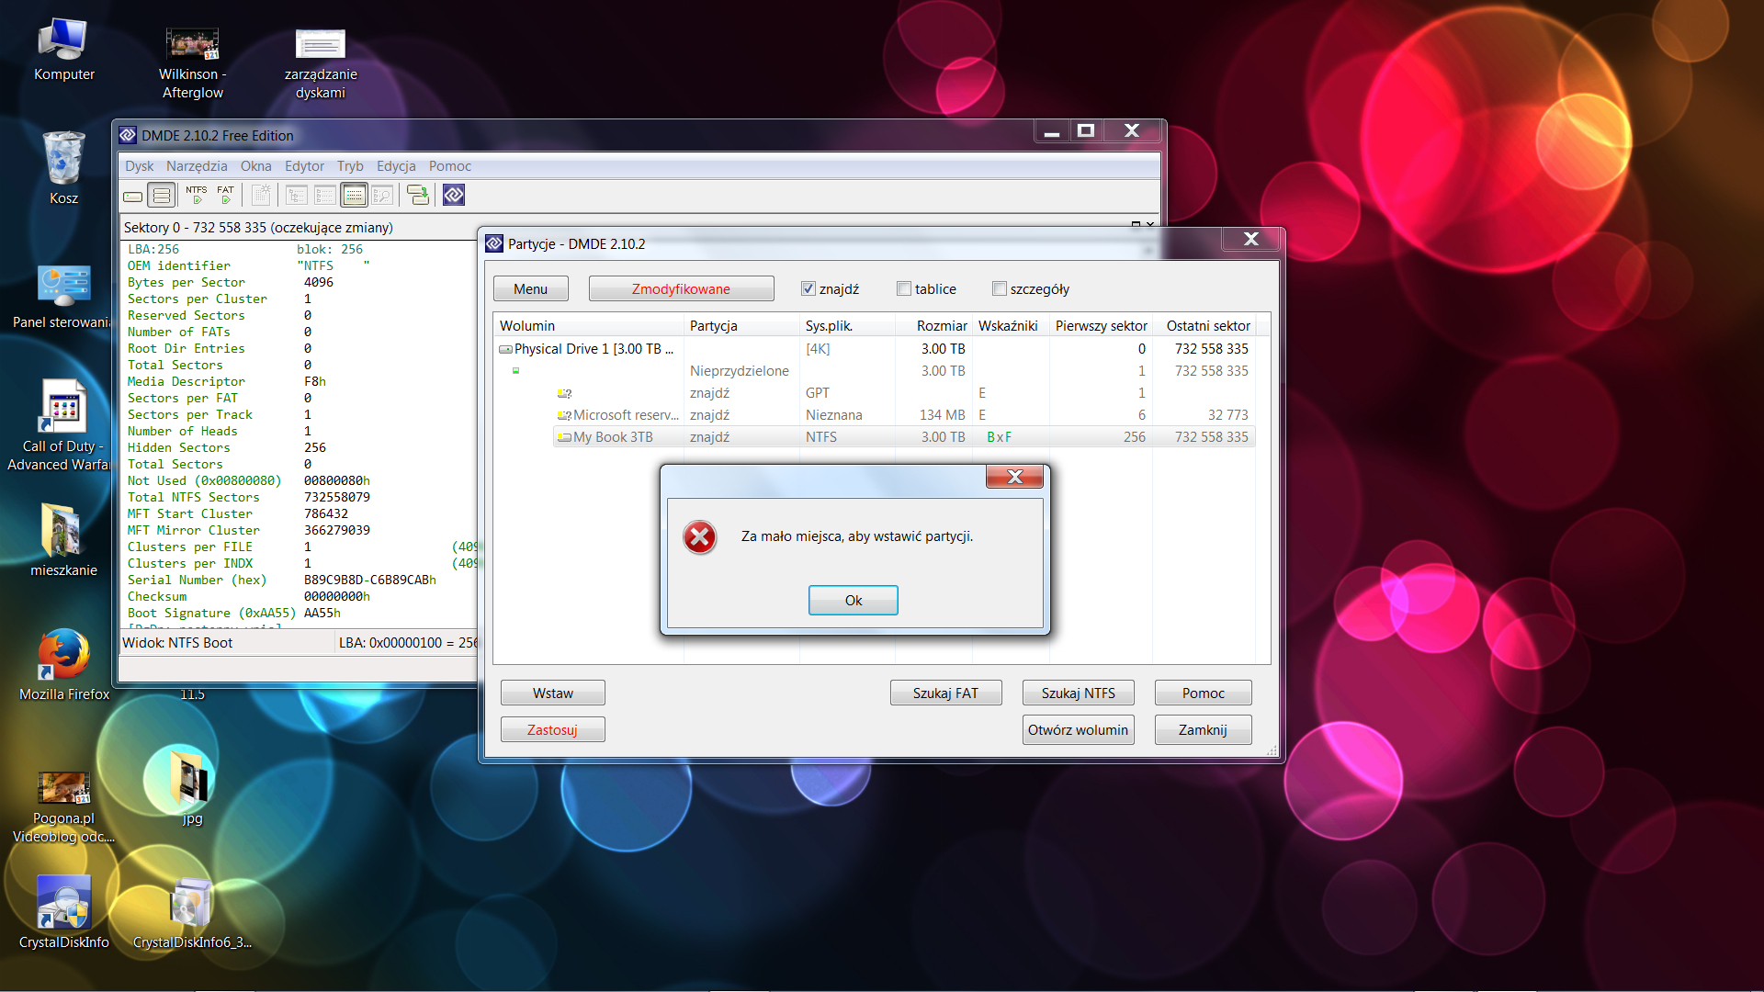The width and height of the screenshot is (1764, 992).
Task: Open the Narzędzia menu
Action: point(197,166)
